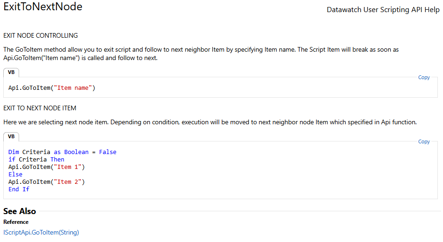Click the paragraph describing the GoToItem method
443x242 pixels.
point(201,54)
